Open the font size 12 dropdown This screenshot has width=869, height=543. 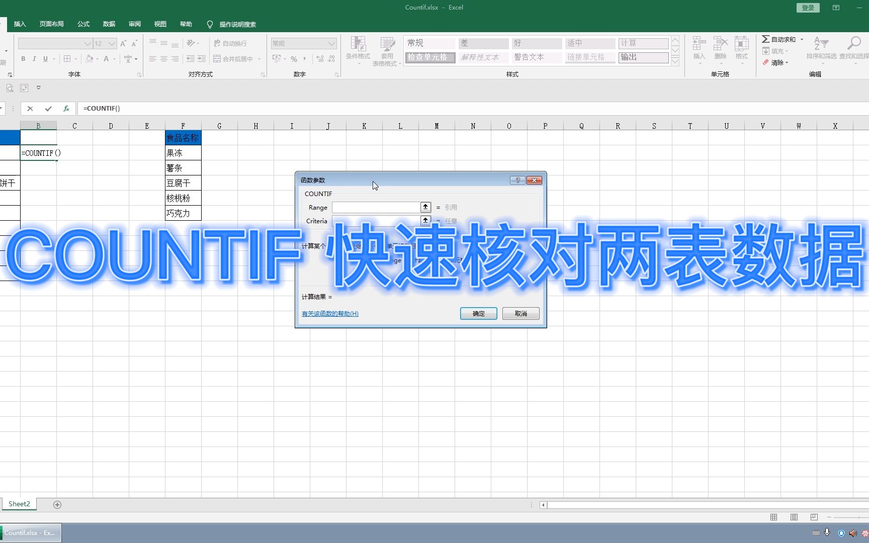point(112,44)
